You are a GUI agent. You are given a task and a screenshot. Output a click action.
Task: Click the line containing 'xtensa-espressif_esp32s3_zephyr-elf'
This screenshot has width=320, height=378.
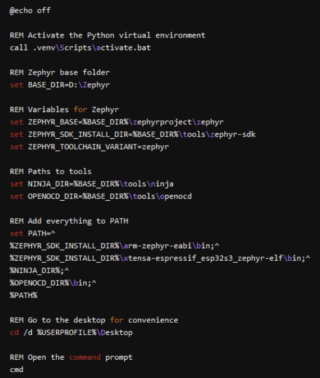coord(159,258)
